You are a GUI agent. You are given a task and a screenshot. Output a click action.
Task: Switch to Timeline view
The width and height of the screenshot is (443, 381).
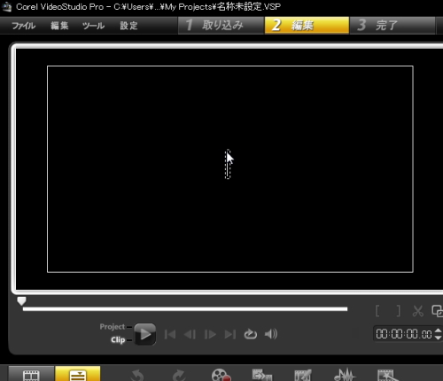78,374
